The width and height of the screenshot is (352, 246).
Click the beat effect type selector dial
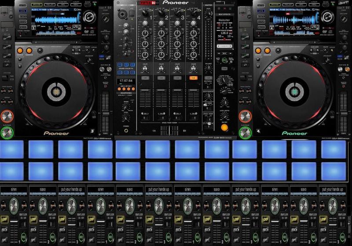coord(224,81)
